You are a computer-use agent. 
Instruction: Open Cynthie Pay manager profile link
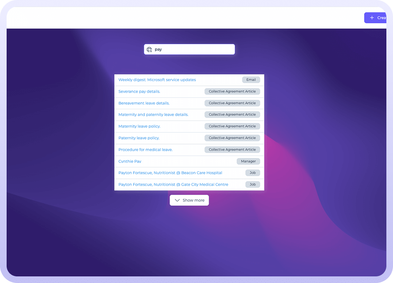click(x=130, y=161)
